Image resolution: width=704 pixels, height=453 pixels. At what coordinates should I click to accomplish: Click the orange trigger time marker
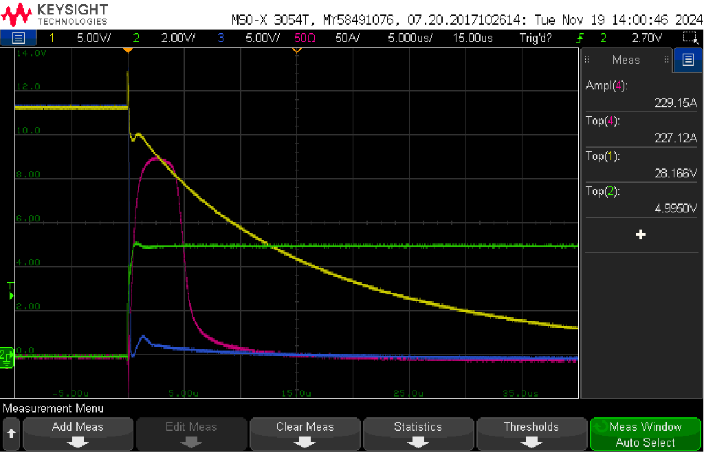(x=128, y=50)
